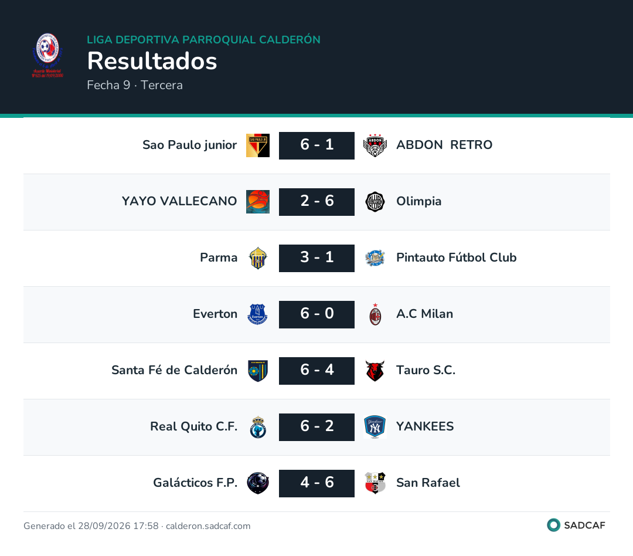Click the ABDON RETRO team crest
633x556 pixels.
click(x=375, y=145)
